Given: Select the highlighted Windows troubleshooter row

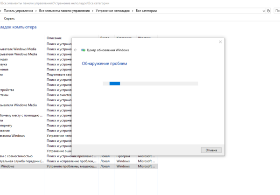Looking at the screenshot, I should [x=78, y=166].
